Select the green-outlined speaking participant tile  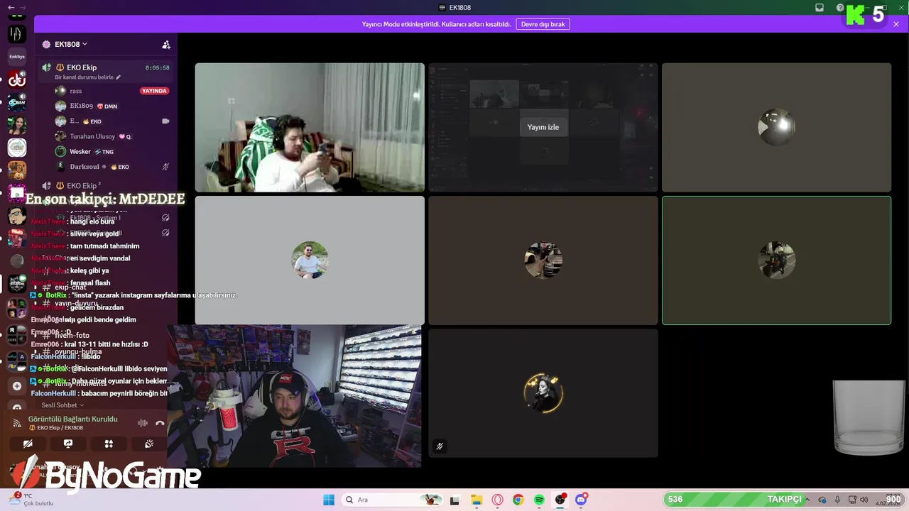pyautogui.click(x=776, y=260)
